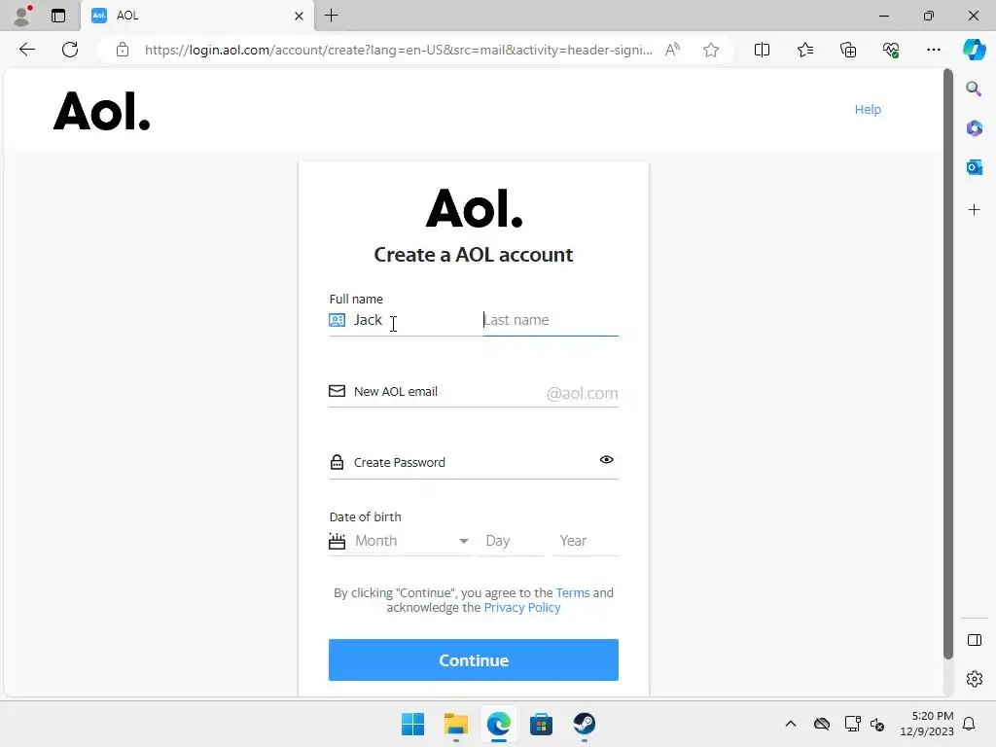Select the AOL browser tab
Viewport: 996px width, 747px height.
pyautogui.click(x=196, y=16)
